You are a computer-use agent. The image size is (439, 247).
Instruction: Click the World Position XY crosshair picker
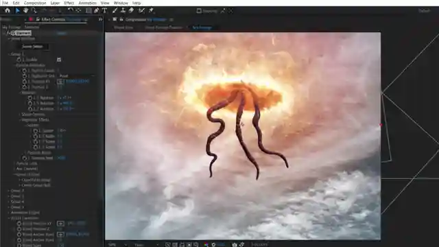pos(60,224)
